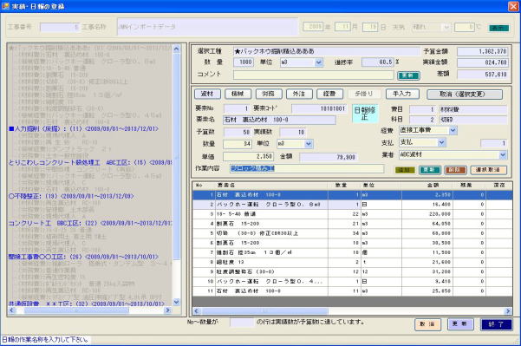Image resolution: width=521 pixels, height=346 pixels.
Task: Close the 実績・日報の登録 window
Action: pyautogui.click(x=514, y=6)
